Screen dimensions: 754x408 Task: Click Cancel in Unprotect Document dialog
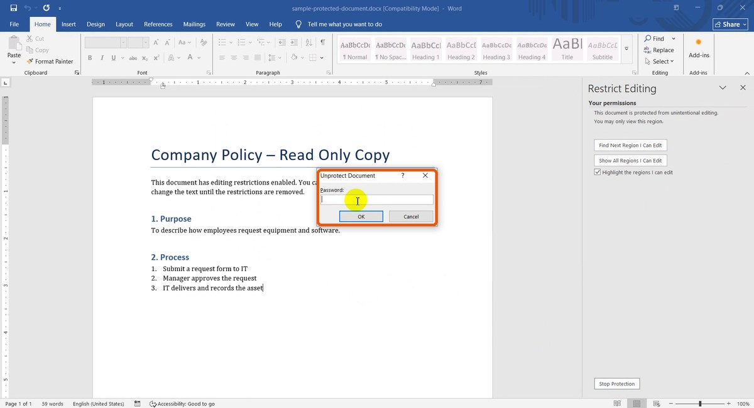click(411, 217)
